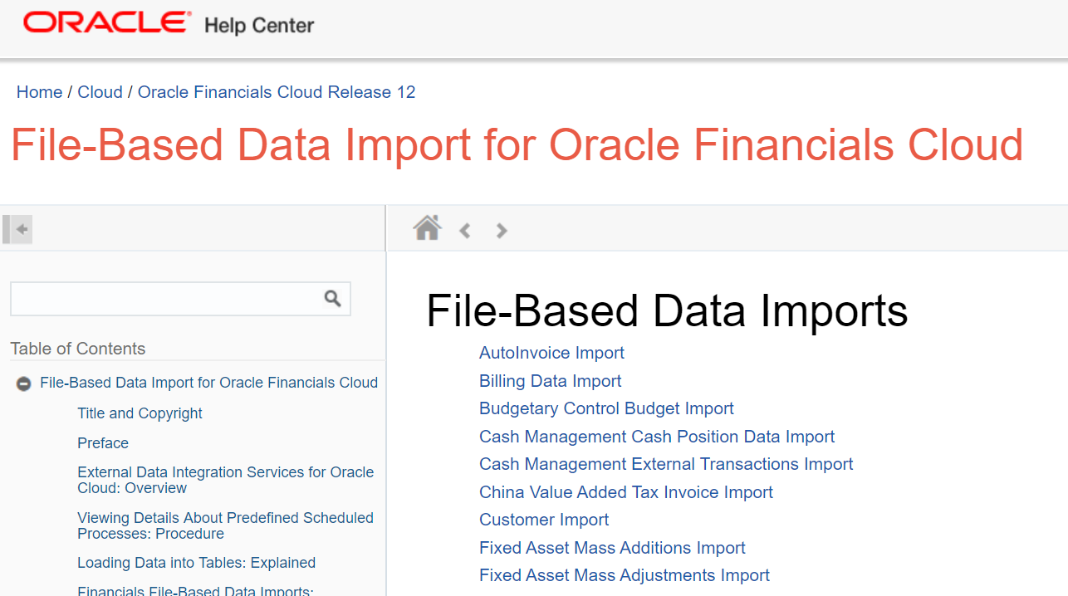Open the AutoInvoice Import link
This screenshot has height=596, width=1068.
(x=551, y=353)
